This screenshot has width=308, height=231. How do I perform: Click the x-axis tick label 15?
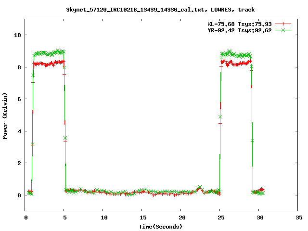[143, 218]
